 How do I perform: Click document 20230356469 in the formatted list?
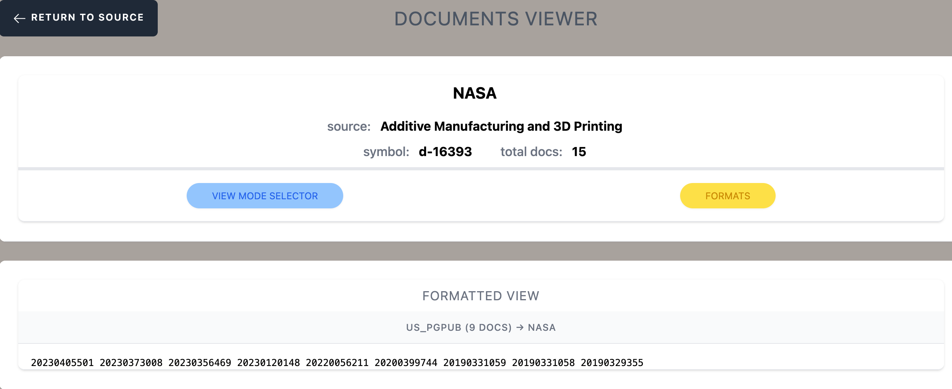pos(200,362)
